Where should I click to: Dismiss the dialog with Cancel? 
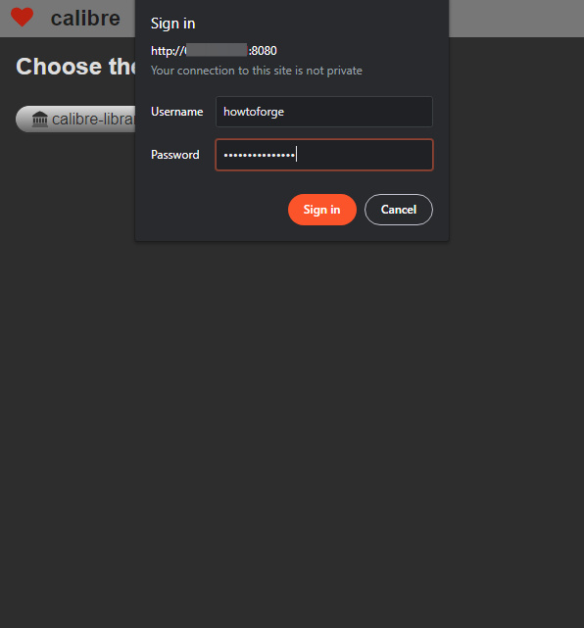tap(399, 210)
